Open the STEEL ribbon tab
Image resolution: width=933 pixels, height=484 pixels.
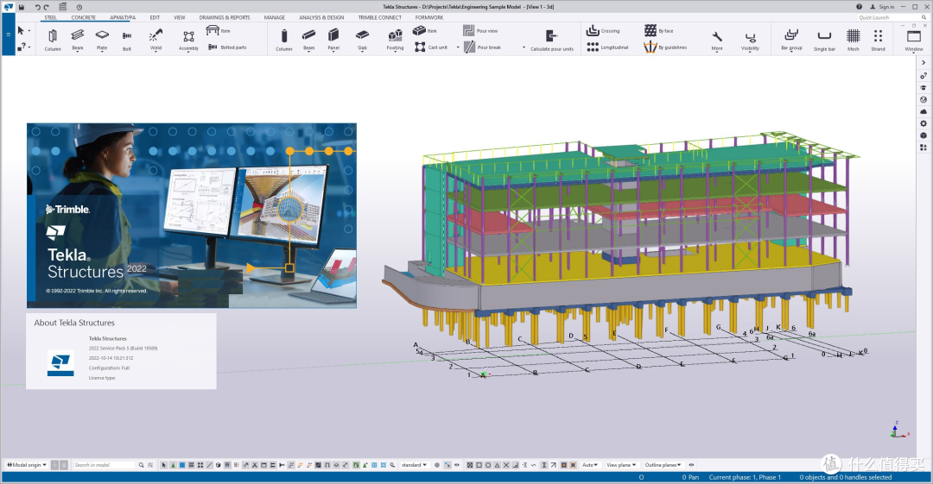(x=51, y=18)
